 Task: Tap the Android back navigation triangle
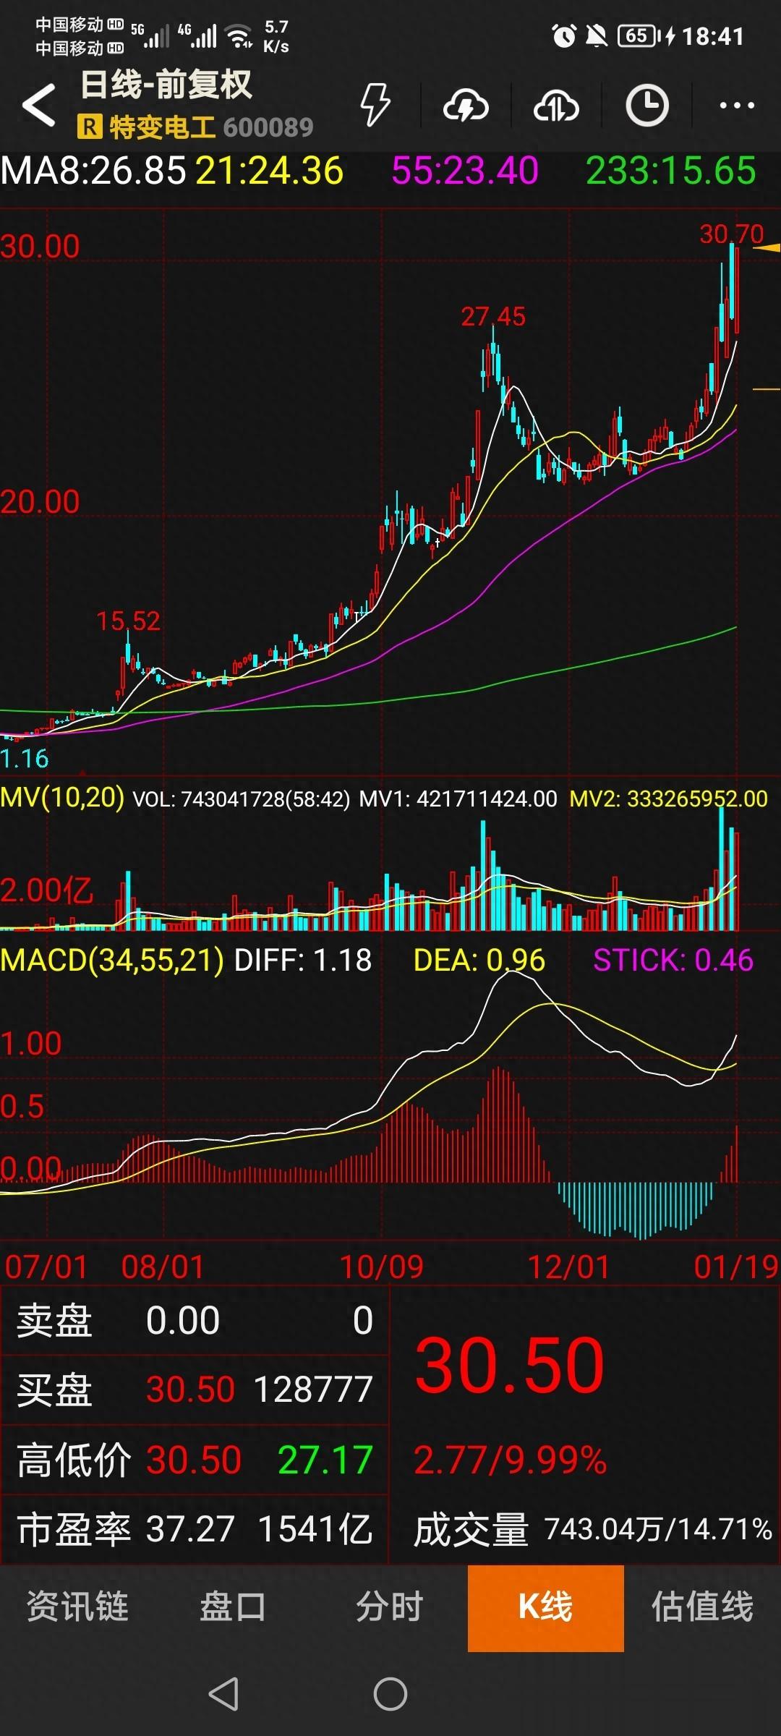point(223,1693)
